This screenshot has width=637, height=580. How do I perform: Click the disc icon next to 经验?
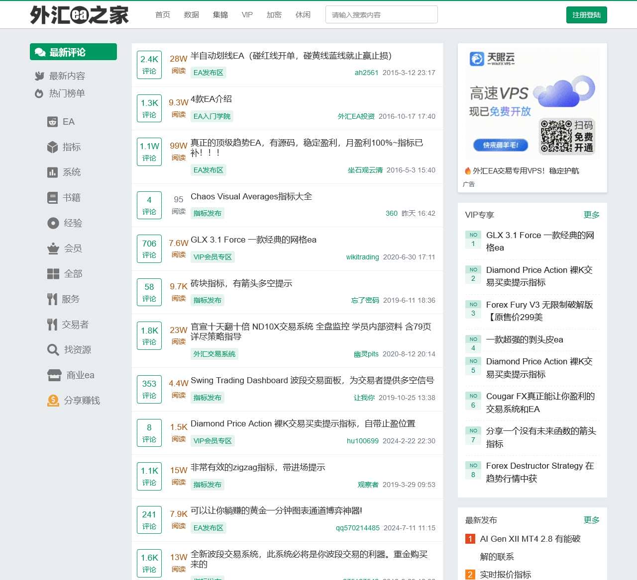tap(53, 223)
